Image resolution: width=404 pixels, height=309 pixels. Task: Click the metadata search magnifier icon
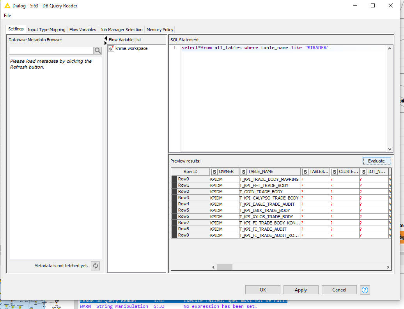(x=98, y=51)
